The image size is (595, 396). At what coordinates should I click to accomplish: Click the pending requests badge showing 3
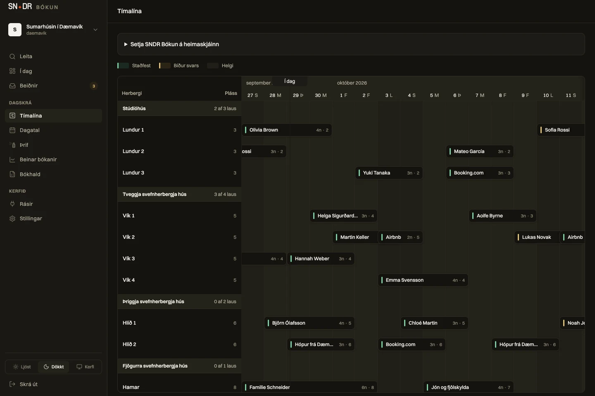94,86
